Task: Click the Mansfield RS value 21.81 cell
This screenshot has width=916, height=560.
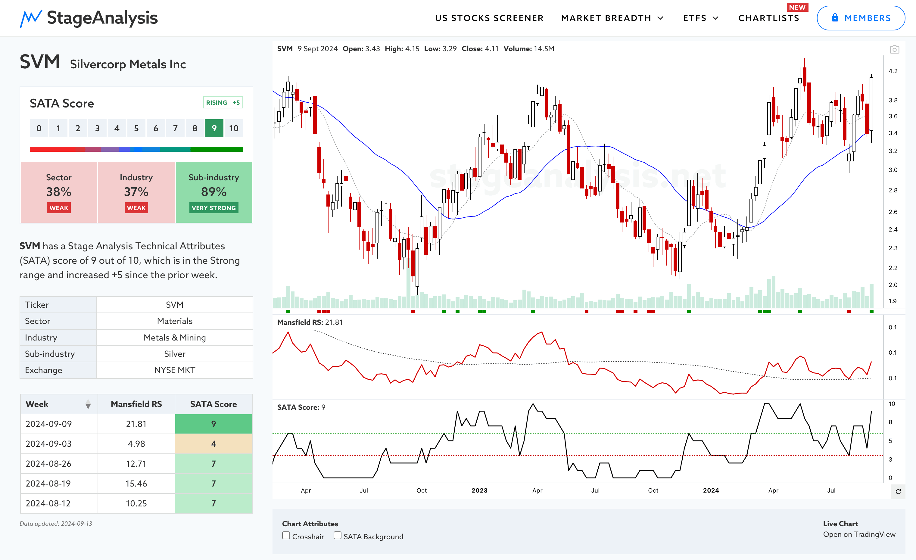Action: (x=136, y=424)
